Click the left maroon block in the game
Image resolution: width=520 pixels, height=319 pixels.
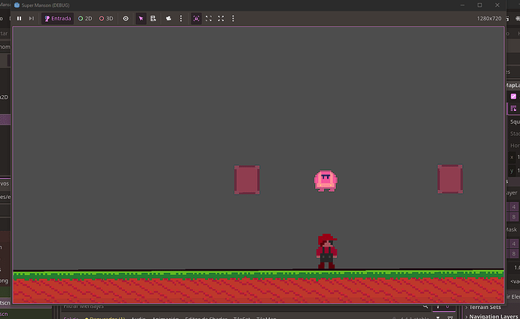pyautogui.click(x=247, y=179)
